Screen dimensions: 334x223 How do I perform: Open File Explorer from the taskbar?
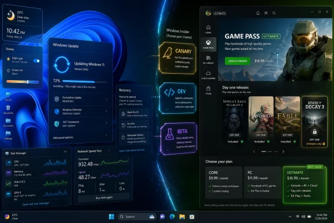tap(182, 217)
